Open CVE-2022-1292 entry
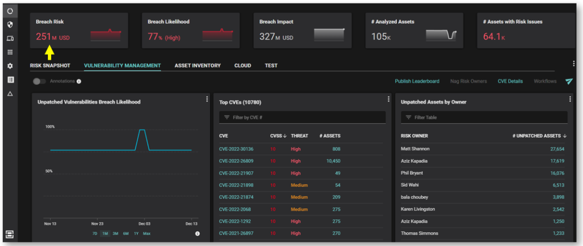 (235, 221)
